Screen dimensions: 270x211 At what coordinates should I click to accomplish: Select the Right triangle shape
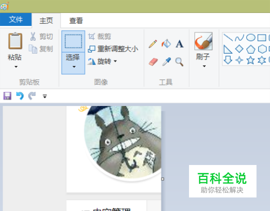point(228,49)
